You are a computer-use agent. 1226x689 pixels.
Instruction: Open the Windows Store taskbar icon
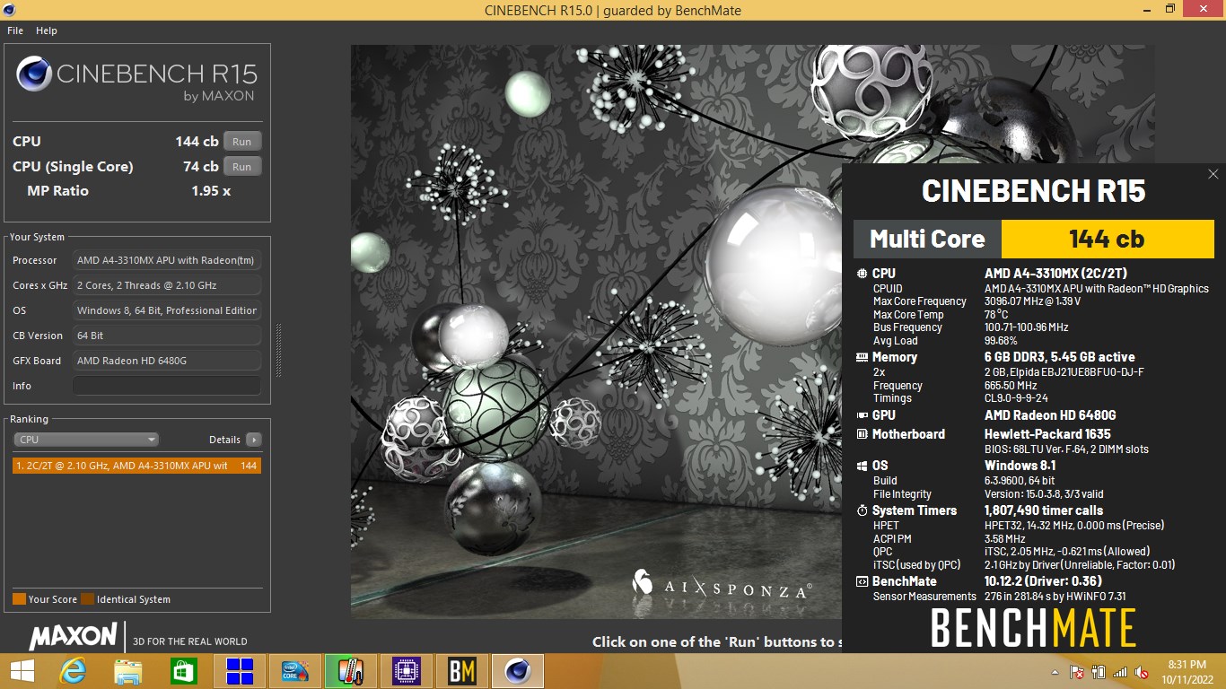(184, 671)
